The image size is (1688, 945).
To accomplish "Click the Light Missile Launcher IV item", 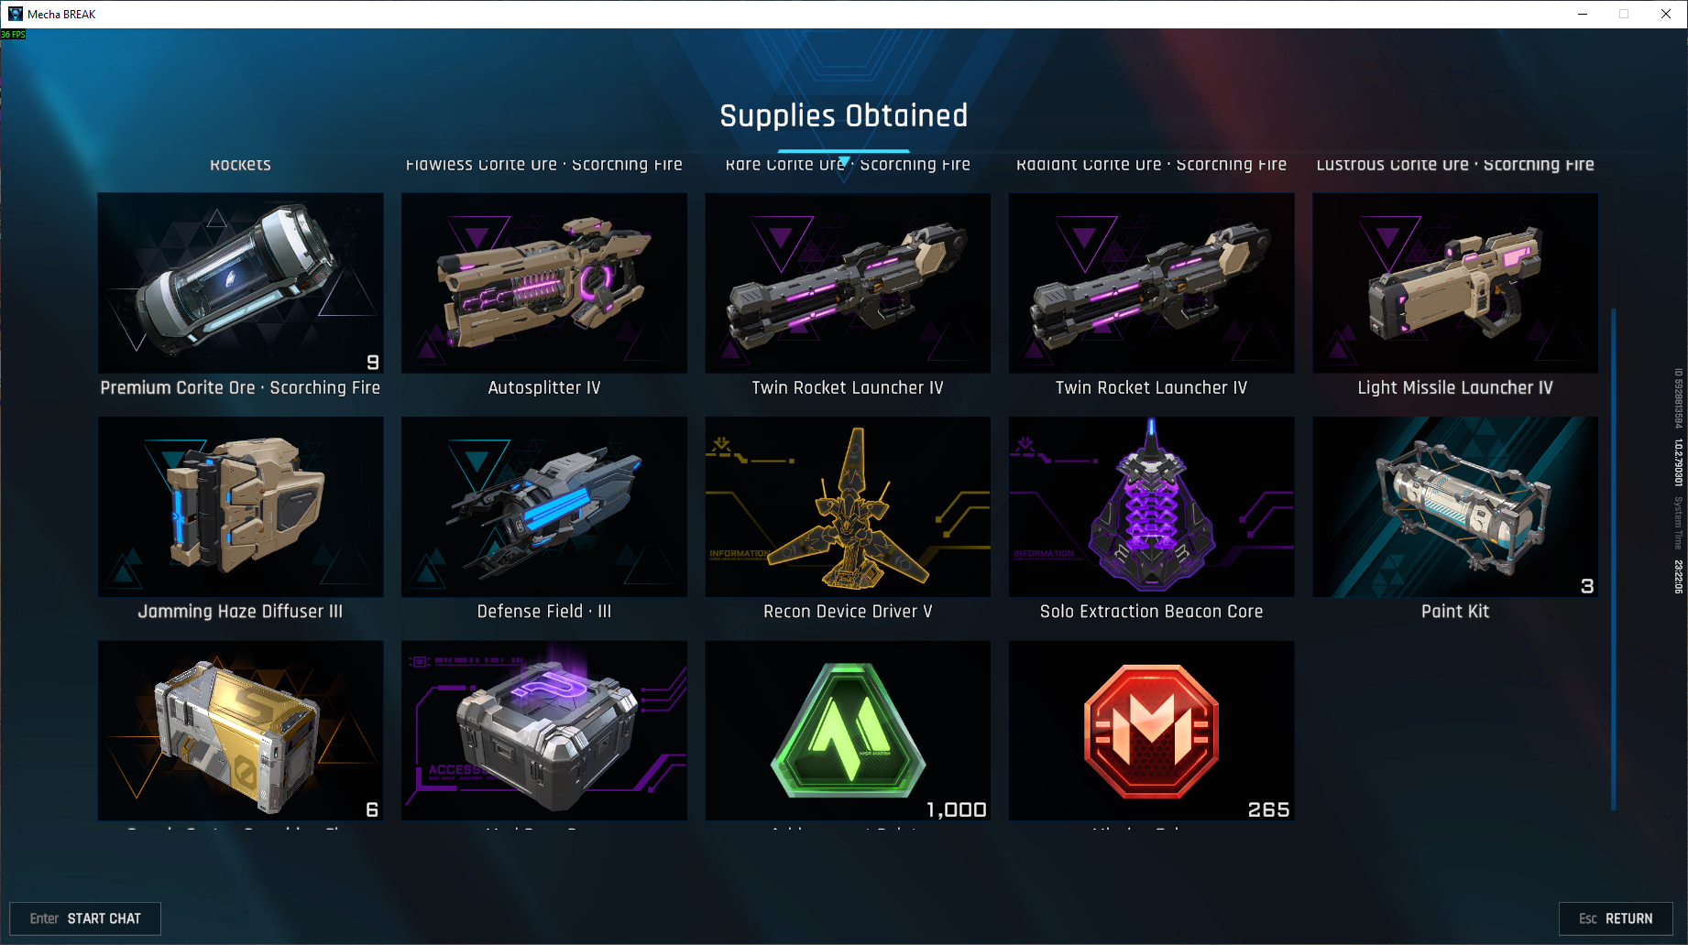I will [1455, 283].
